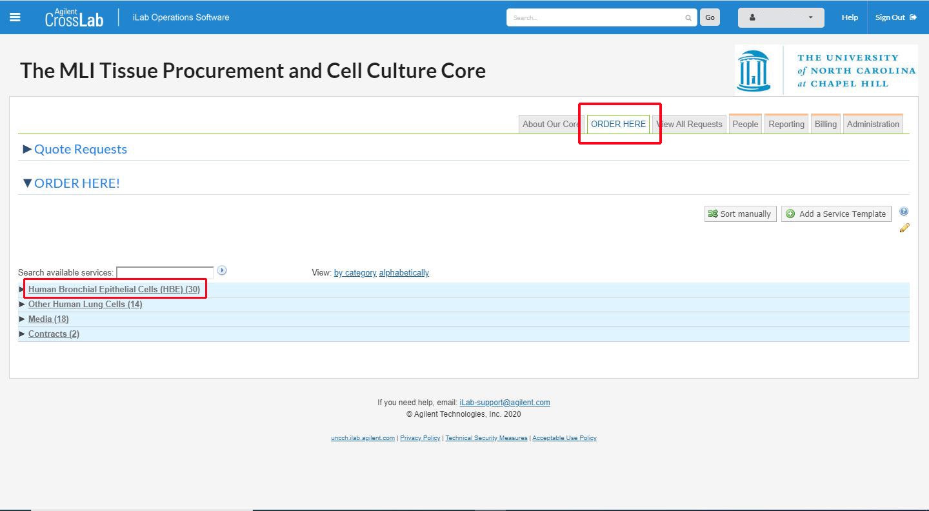Open the user account dropdown
Viewport: 929px width, 511px height.
click(x=781, y=17)
